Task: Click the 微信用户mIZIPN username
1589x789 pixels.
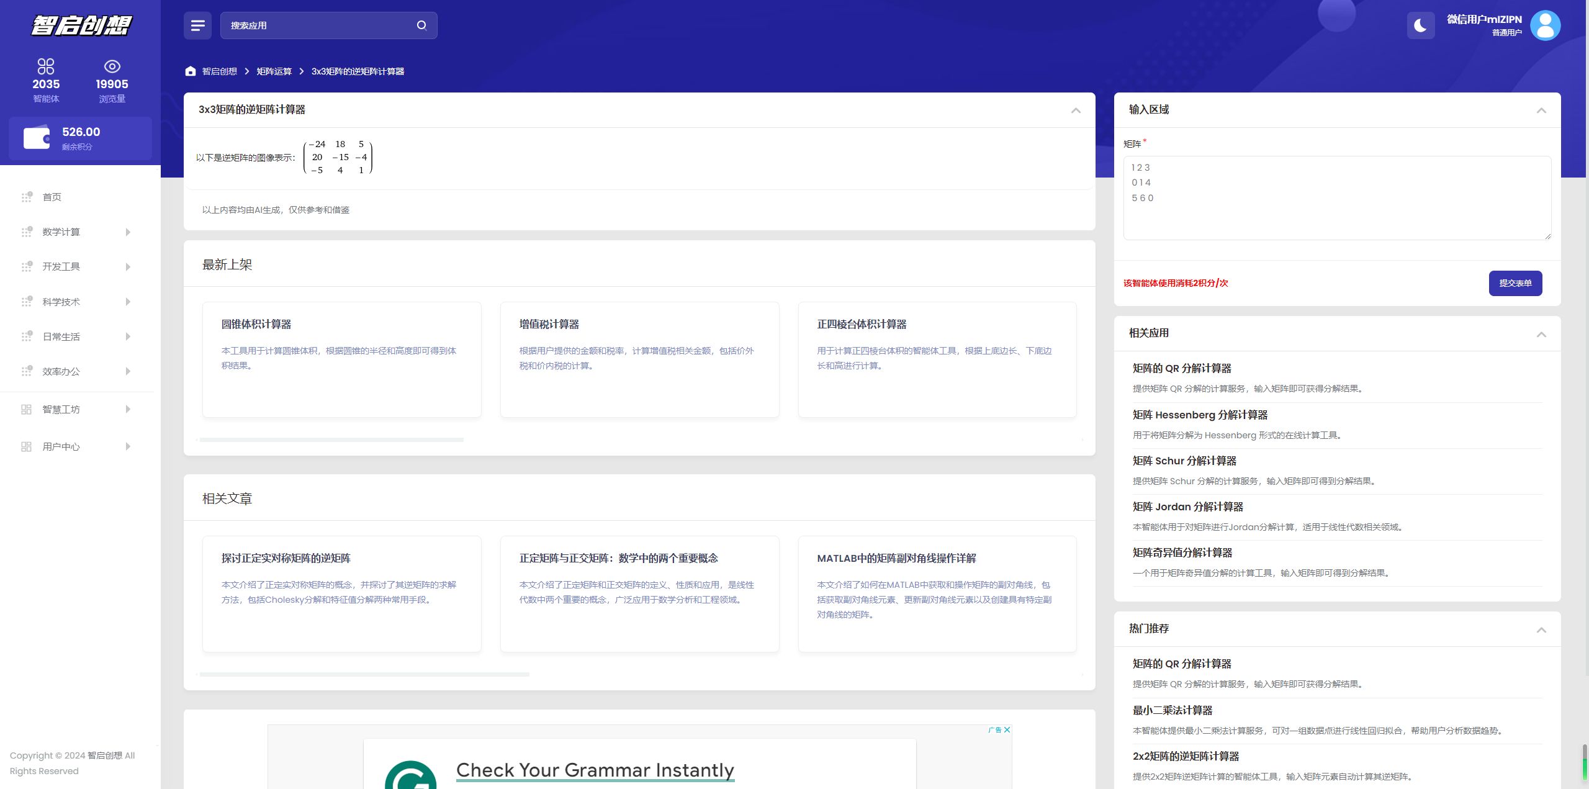Action: [x=1484, y=19]
